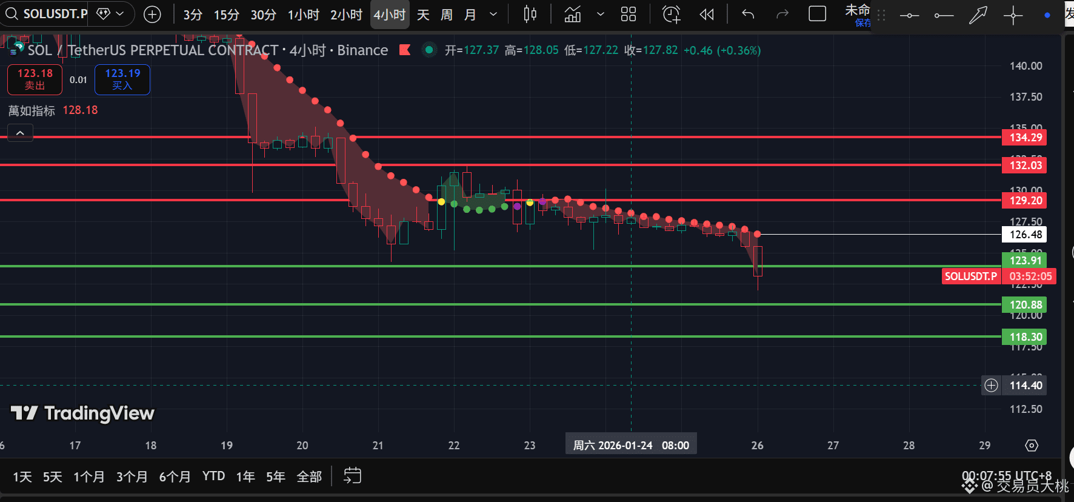
Task: Click the 134.29 red price label
Action: point(1026,138)
